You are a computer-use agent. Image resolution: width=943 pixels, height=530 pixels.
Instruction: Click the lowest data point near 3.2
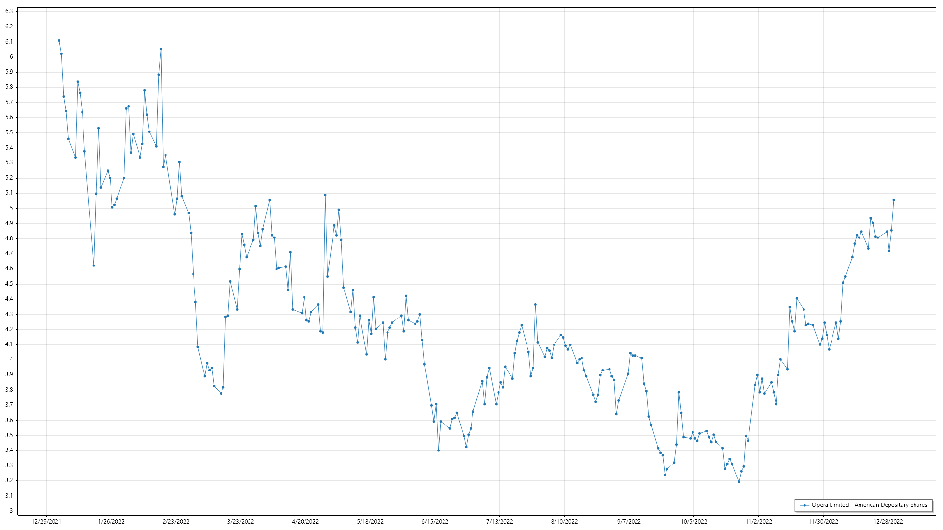(x=739, y=482)
